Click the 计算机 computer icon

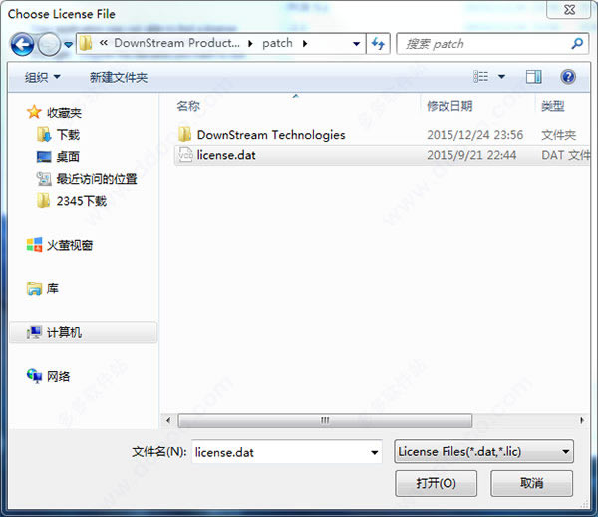[x=34, y=332]
